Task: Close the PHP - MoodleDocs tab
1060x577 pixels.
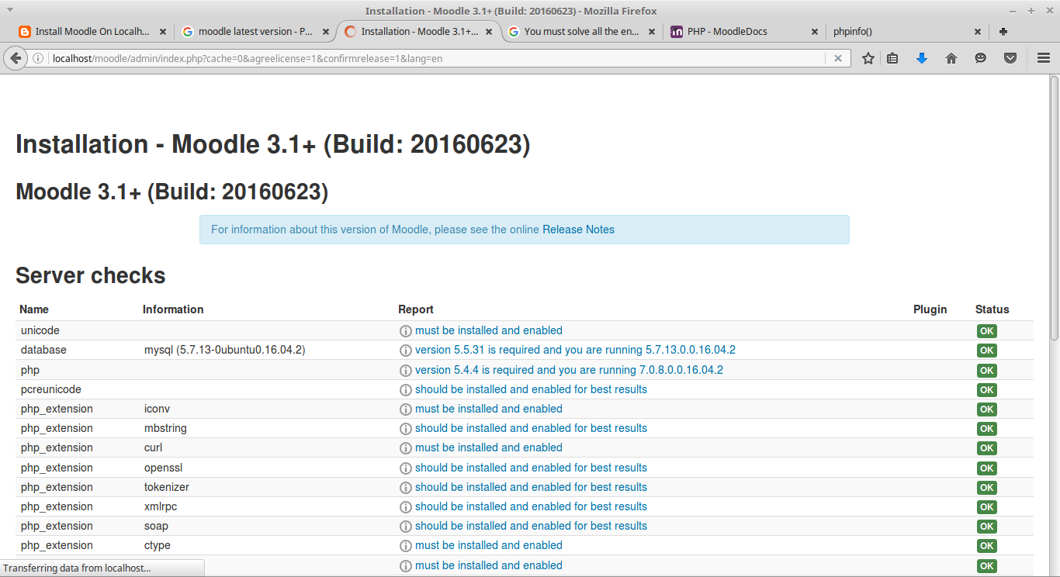Action: 814,32
